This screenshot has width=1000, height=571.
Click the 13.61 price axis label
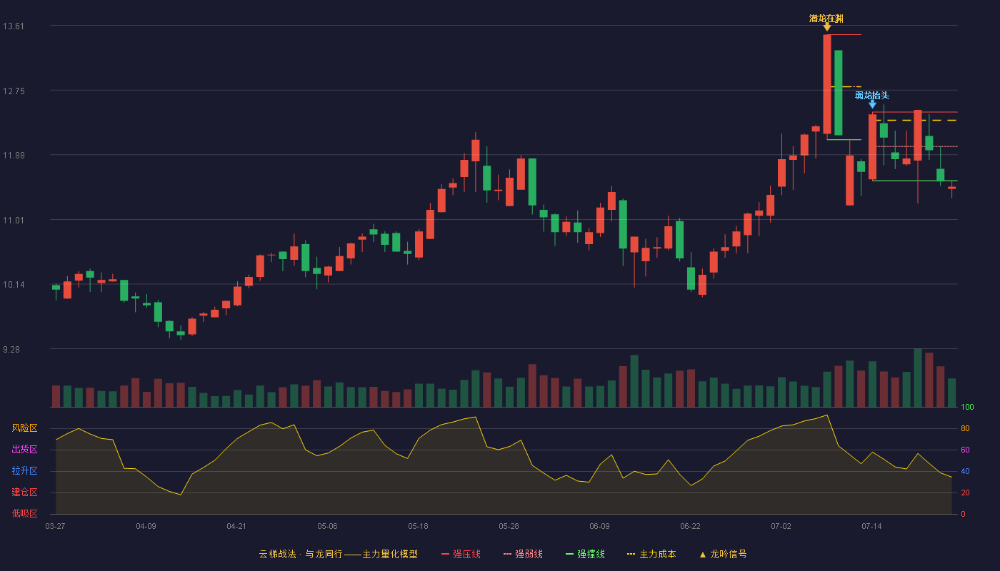(14, 26)
